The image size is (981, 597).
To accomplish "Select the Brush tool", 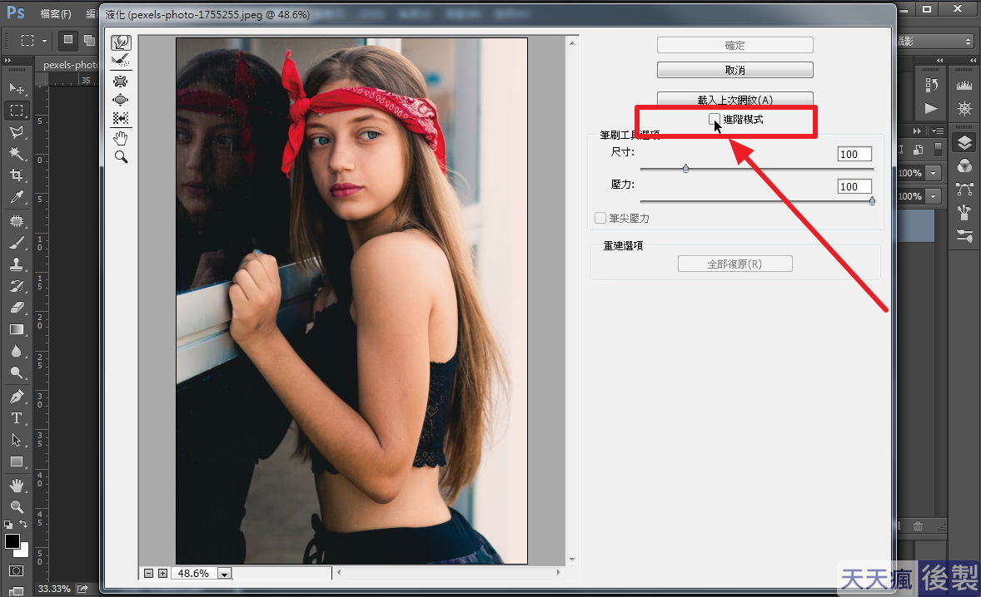I will pyautogui.click(x=17, y=243).
